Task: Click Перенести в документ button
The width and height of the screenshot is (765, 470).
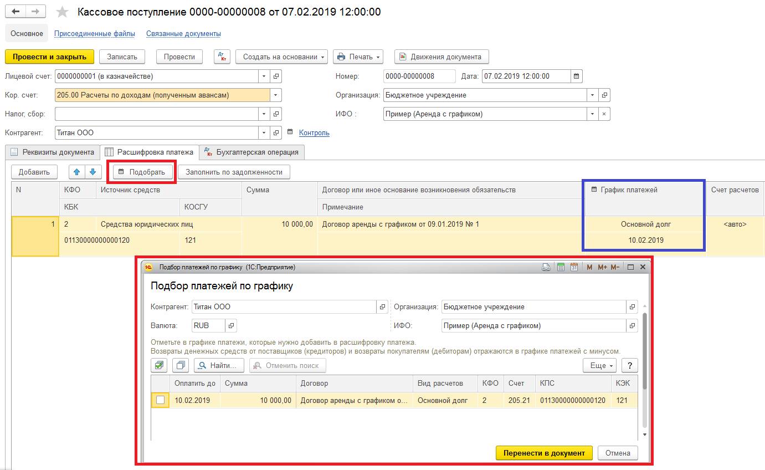Action: [544, 453]
